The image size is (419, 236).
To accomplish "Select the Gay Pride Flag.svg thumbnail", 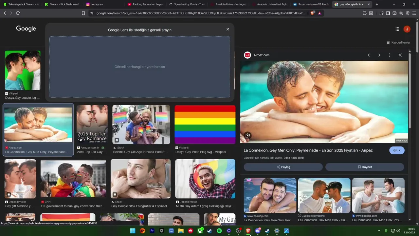I will (205, 125).
